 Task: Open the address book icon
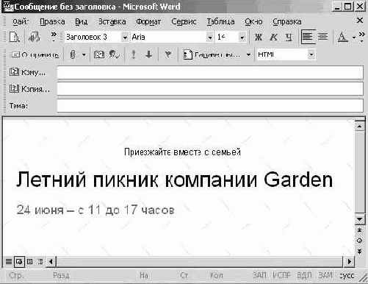click(99, 54)
